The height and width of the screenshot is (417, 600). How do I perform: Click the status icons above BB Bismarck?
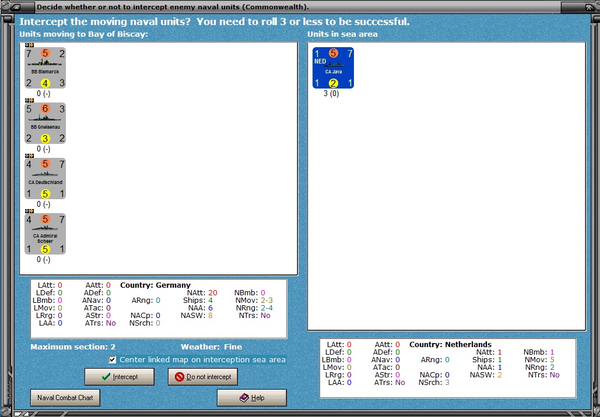click(30, 45)
